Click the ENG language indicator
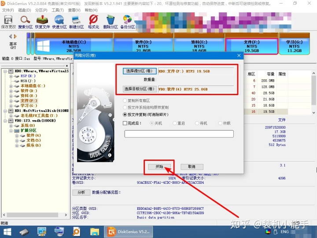The width and height of the screenshot is (317, 238). point(284,232)
